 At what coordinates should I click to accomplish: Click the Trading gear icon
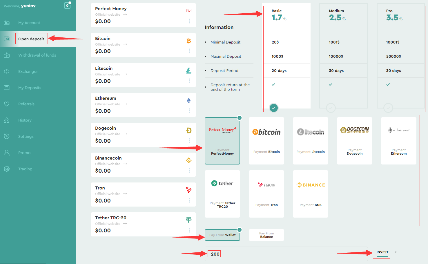click(x=7, y=169)
